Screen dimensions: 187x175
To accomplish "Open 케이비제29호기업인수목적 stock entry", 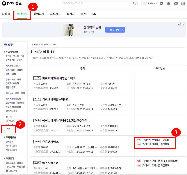I will 59,78.
